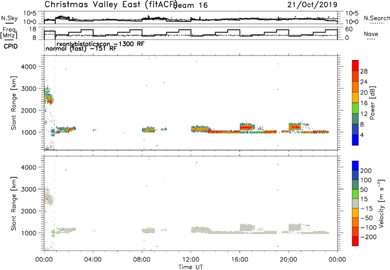This screenshot has height=270, width=390.
Task: Click the Velocity [m s-1] colorbar label
Action: (381, 203)
